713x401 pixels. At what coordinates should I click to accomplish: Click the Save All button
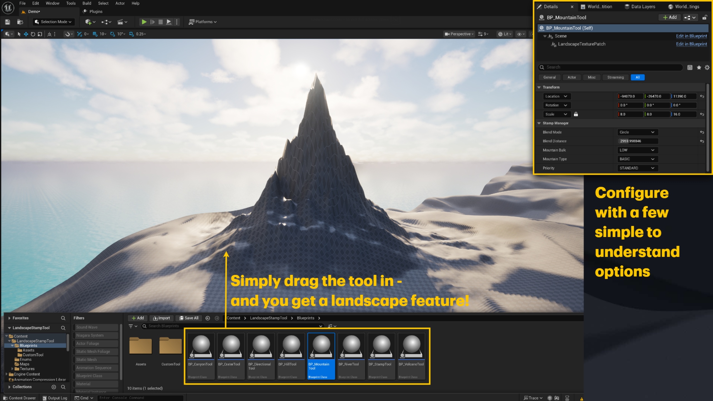click(x=189, y=318)
